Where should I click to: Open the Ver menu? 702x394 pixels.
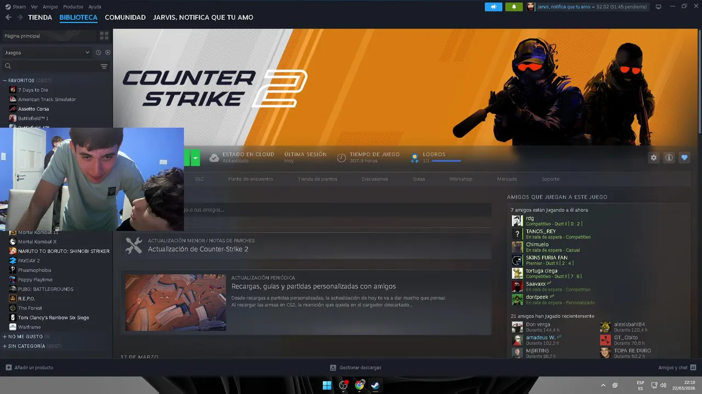tap(35, 7)
